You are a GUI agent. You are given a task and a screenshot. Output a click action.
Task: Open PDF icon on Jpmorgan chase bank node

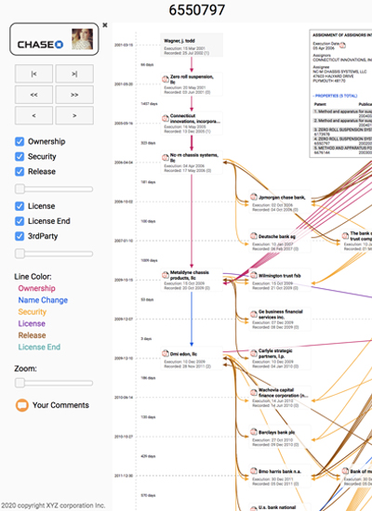[254, 197]
